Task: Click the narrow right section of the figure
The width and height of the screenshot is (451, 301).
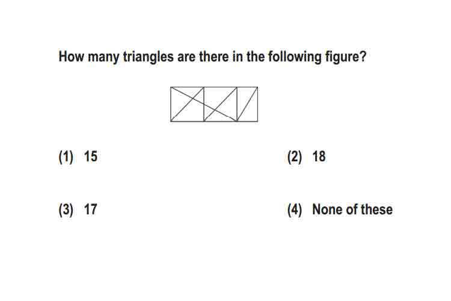Action: (x=247, y=104)
